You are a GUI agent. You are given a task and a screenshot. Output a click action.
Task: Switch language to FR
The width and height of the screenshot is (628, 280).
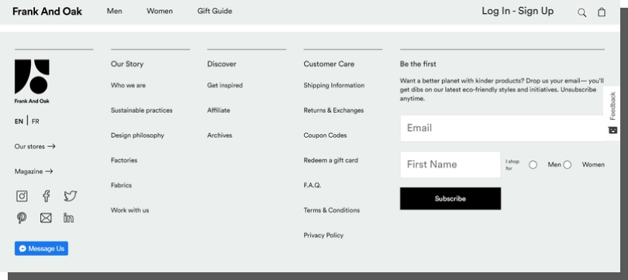[x=35, y=121]
